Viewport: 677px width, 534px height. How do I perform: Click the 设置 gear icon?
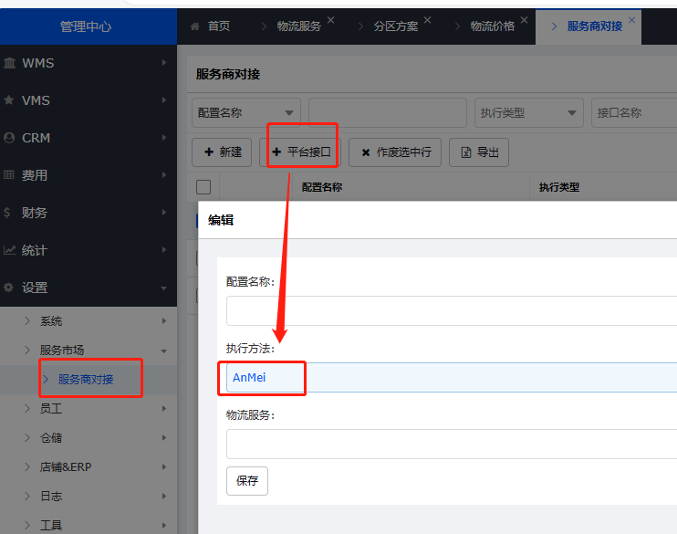click(x=9, y=288)
